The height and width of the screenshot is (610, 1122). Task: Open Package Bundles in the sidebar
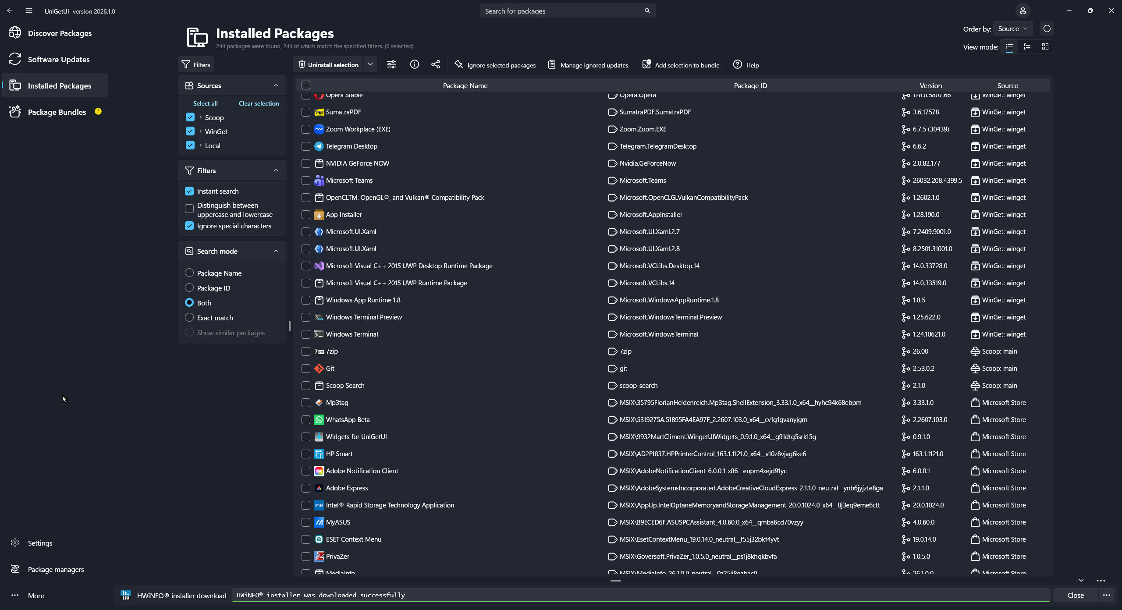57,112
